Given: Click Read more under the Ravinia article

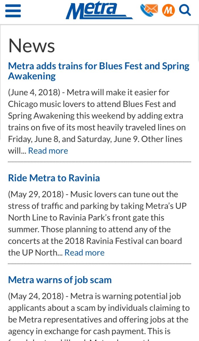Looking at the screenshot, I should 84,253.
